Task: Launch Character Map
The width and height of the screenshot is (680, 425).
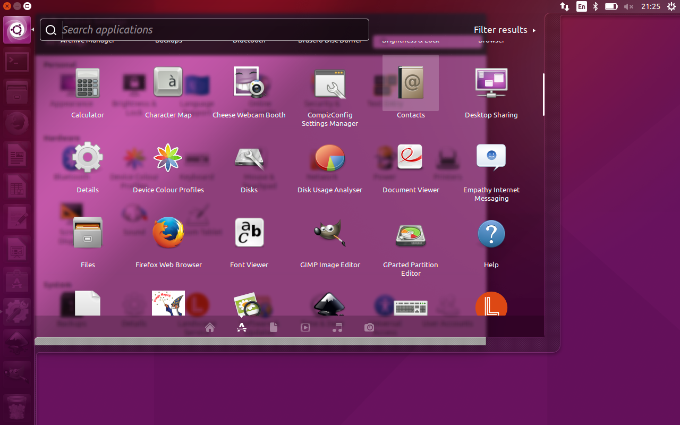Action: (x=168, y=83)
